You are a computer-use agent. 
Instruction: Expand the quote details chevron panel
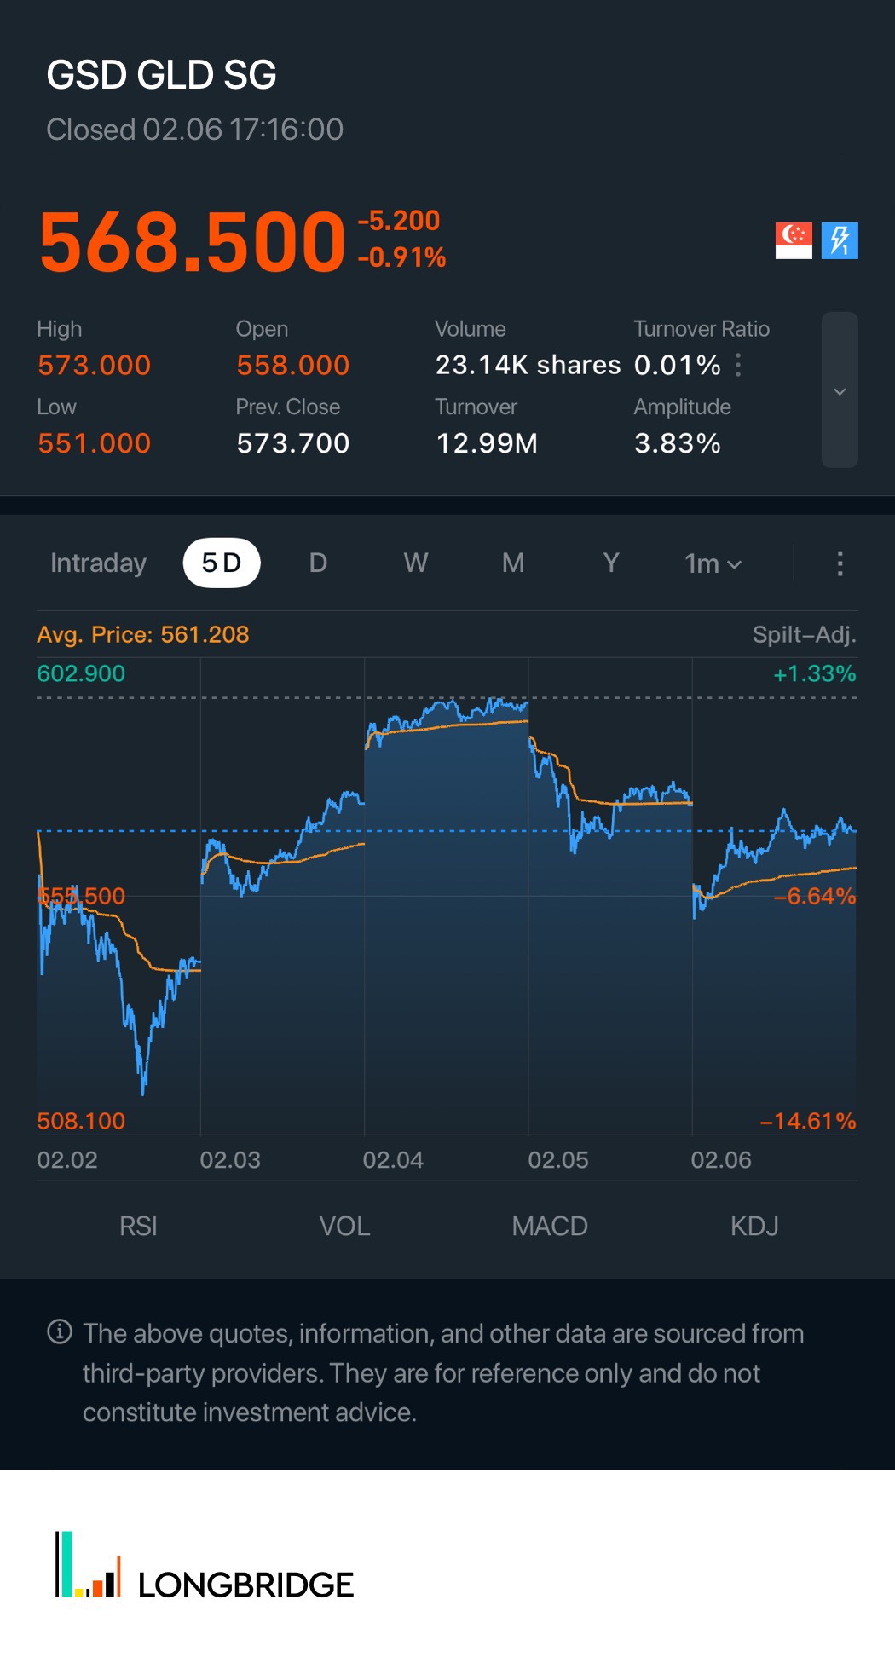click(x=840, y=390)
